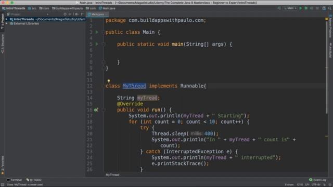Screen dimensions: 333x187
Task: Click the UTF-8 encoding status bar entry
Action: pos(316,185)
